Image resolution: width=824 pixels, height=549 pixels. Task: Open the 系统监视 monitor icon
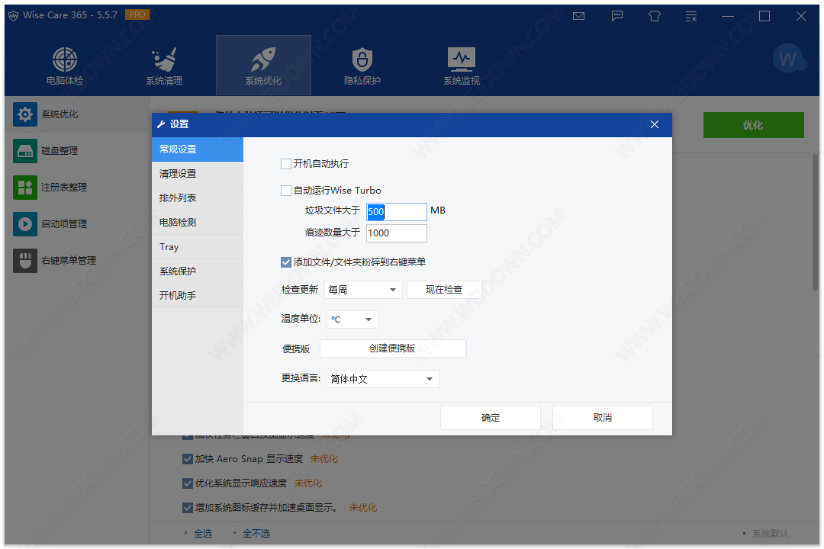click(x=461, y=59)
